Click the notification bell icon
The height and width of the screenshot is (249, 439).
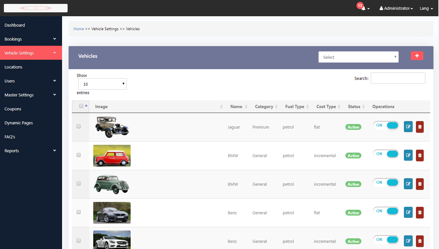[x=363, y=8]
